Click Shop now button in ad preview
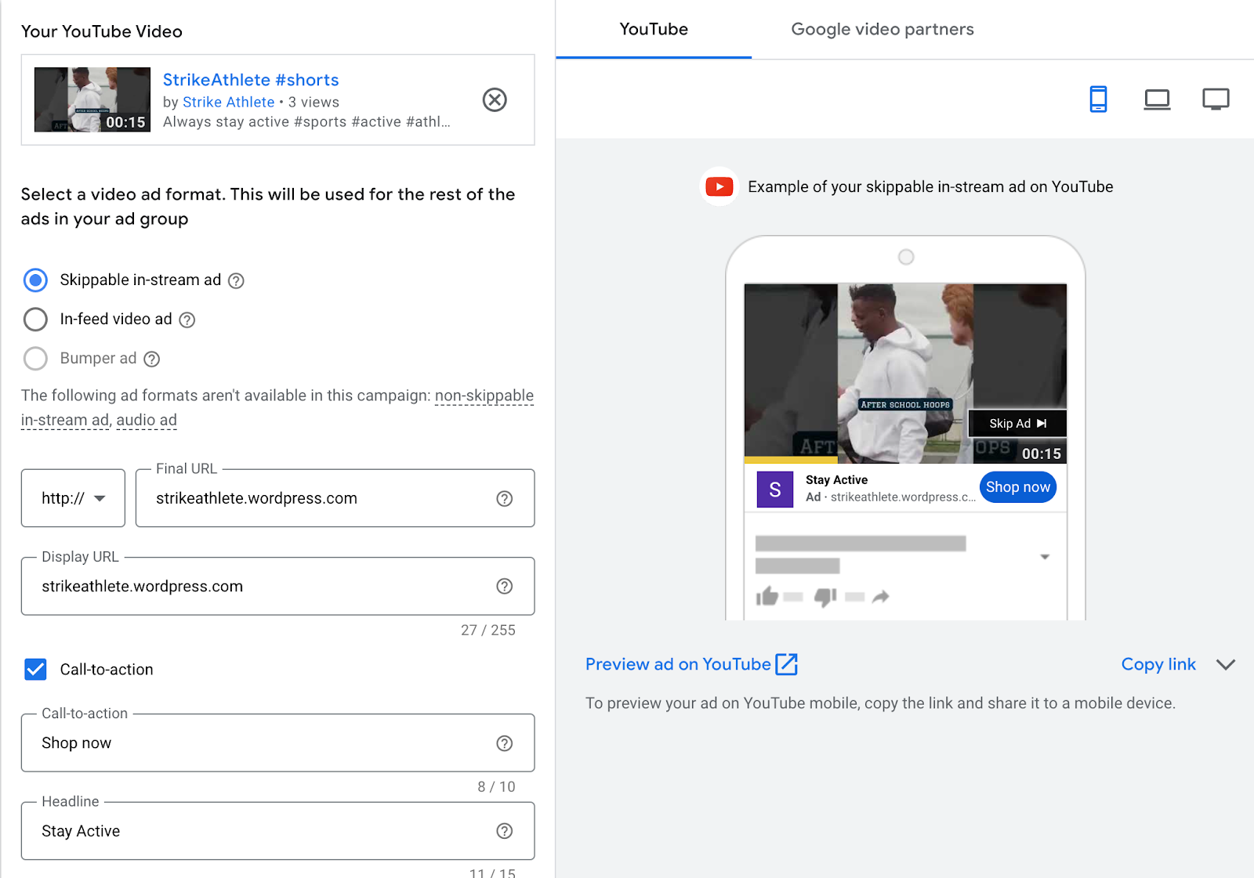Viewport: 1254px width, 878px height. pyautogui.click(x=1018, y=487)
